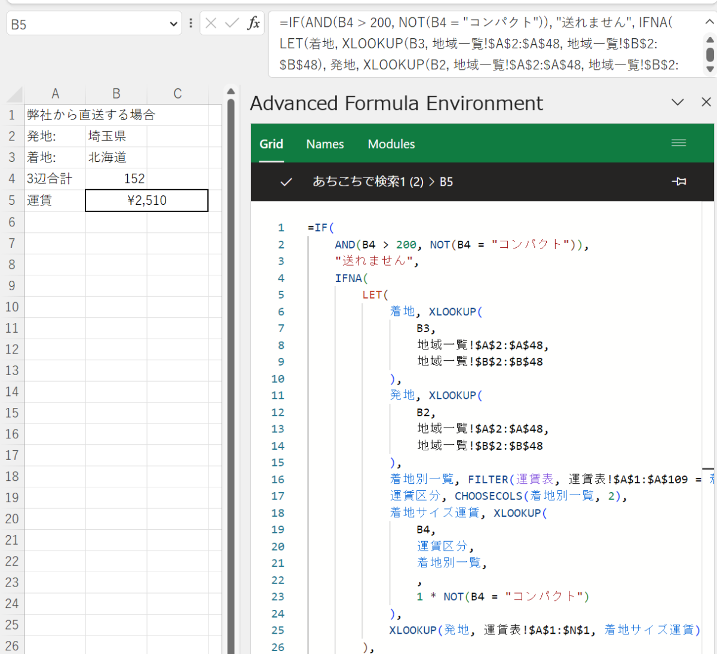Click worksheet vertical scrollbar up arrow
Screen dimensions: 717x654
231,92
